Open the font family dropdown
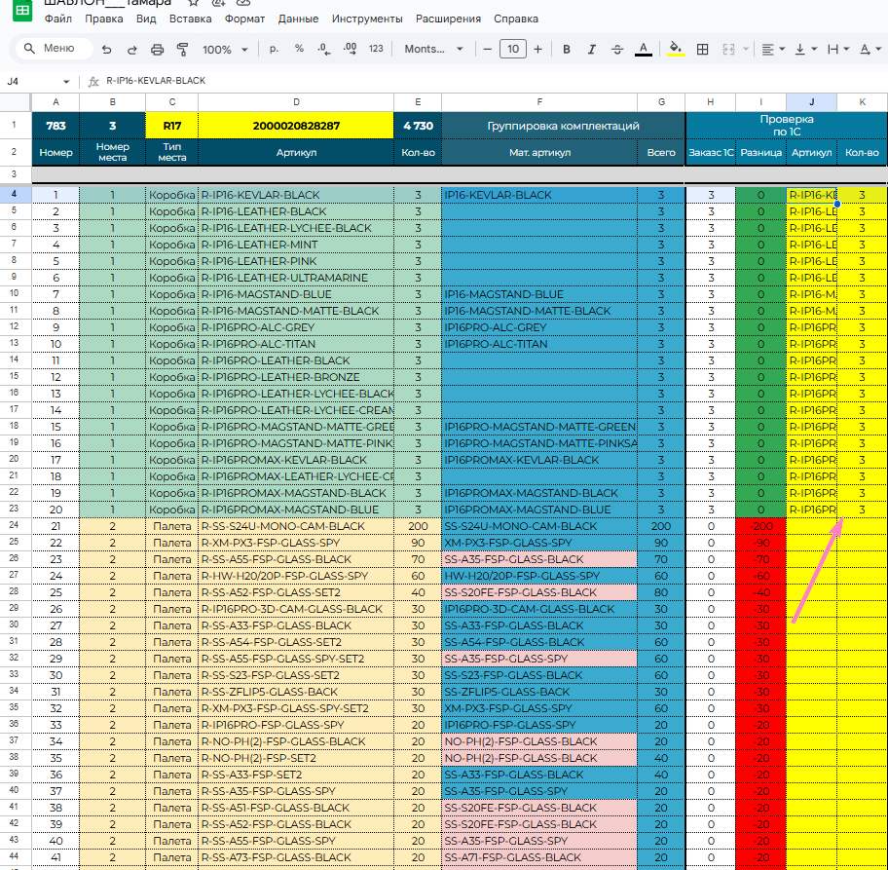 tap(433, 50)
